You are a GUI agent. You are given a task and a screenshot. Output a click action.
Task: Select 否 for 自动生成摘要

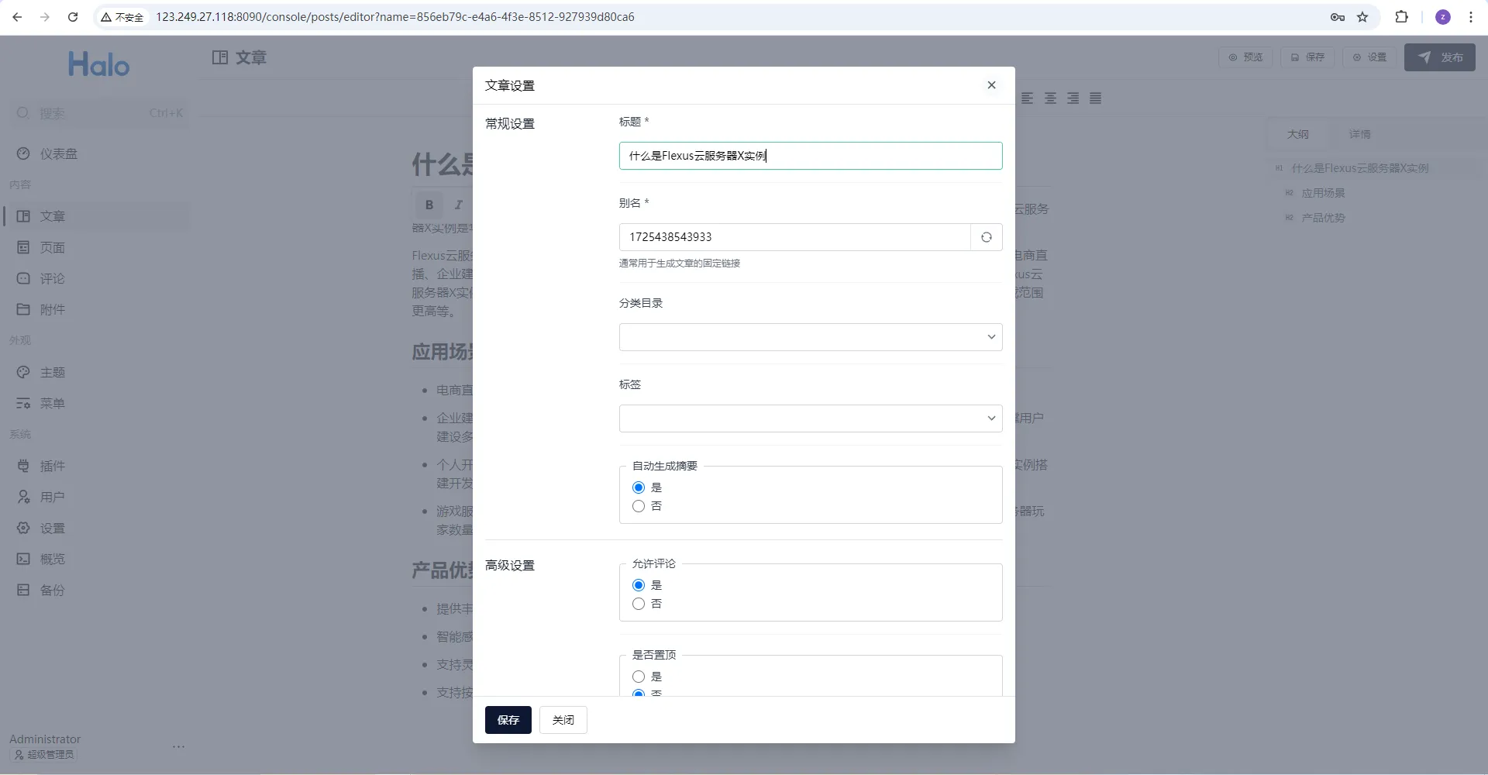click(639, 506)
